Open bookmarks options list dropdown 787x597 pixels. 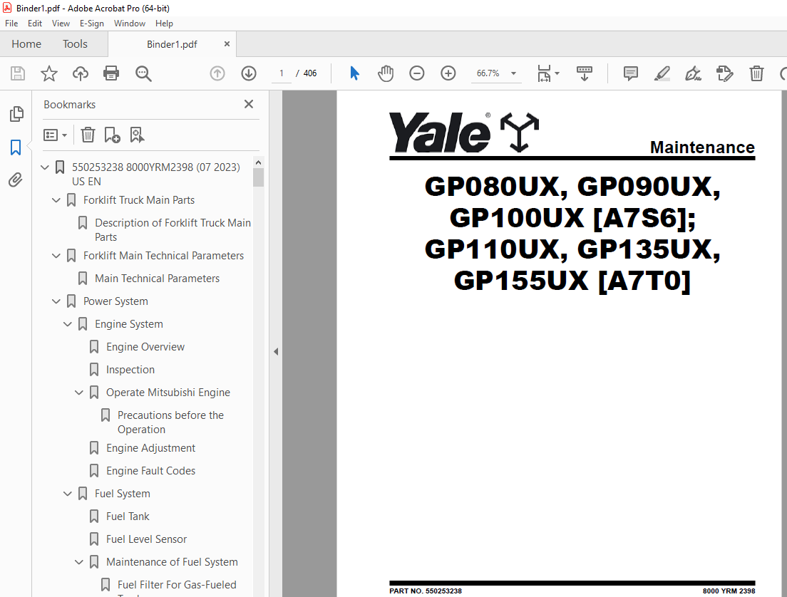pyautogui.click(x=55, y=135)
